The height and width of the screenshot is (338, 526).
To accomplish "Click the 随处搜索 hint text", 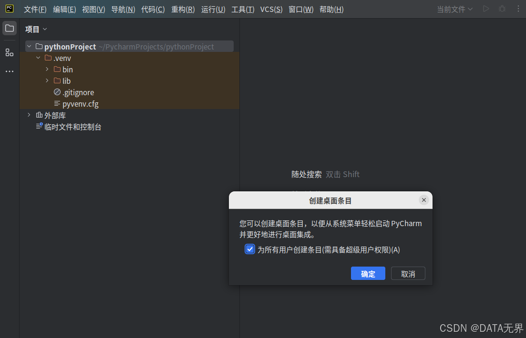I will 307,174.
